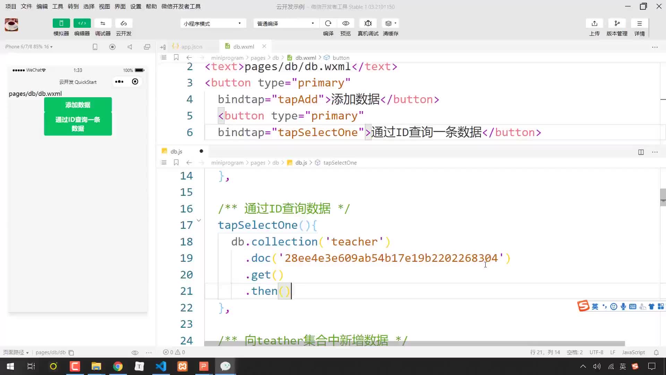Open the 文件 menu

(26, 7)
